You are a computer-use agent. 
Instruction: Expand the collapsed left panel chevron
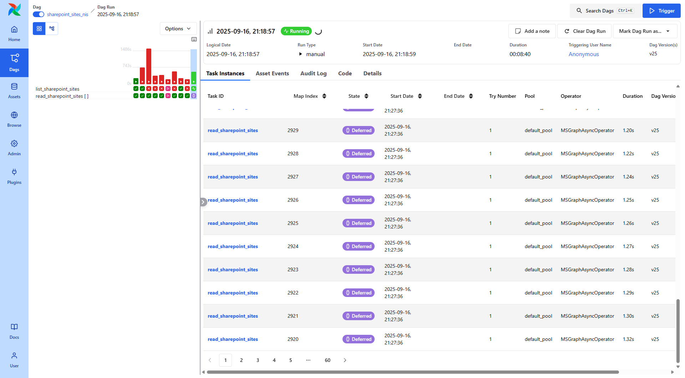[203, 202]
